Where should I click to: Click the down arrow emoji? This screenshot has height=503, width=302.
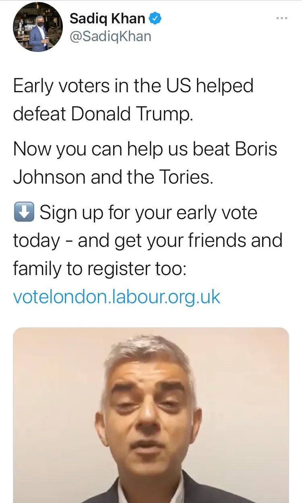(x=24, y=212)
